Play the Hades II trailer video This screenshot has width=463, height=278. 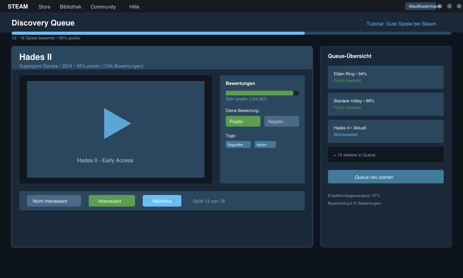pyautogui.click(x=118, y=124)
